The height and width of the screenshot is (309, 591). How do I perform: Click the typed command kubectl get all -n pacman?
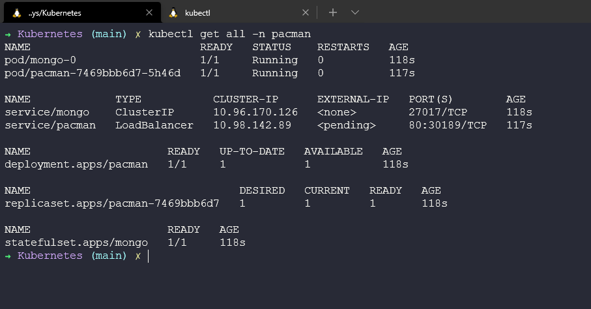[229, 34]
